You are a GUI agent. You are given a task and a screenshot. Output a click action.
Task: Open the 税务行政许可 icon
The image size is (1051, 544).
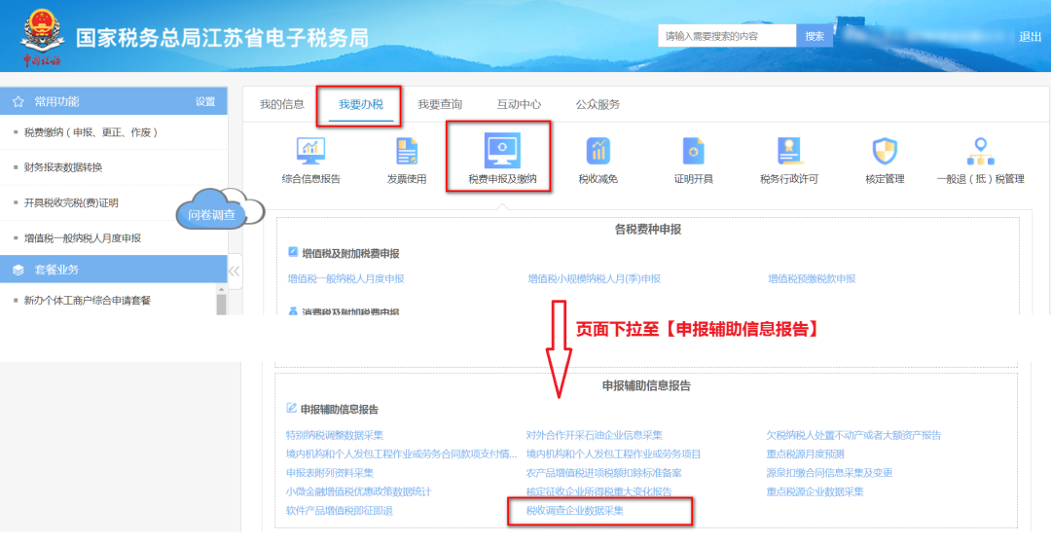[x=788, y=152]
